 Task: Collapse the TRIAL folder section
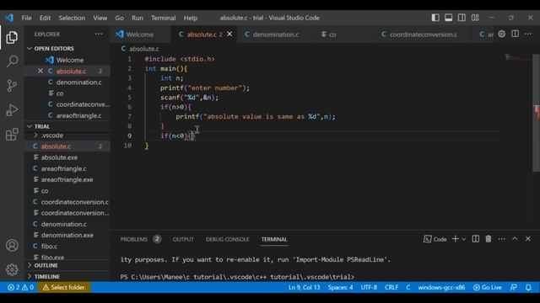point(67,126)
